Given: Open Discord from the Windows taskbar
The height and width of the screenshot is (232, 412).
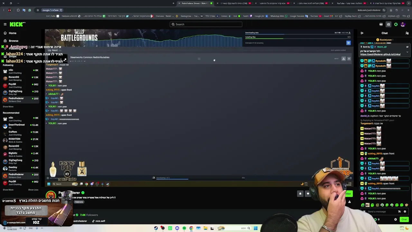Looking at the screenshot, I should (x=177, y=228).
